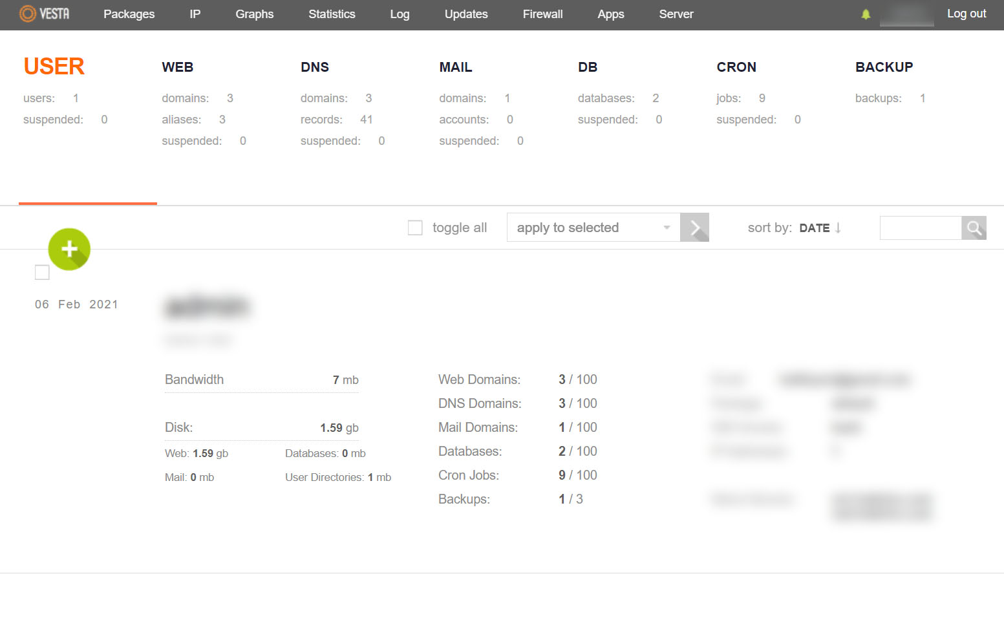The height and width of the screenshot is (640, 1004).
Task: Click the green add user plus button
Action: (69, 249)
